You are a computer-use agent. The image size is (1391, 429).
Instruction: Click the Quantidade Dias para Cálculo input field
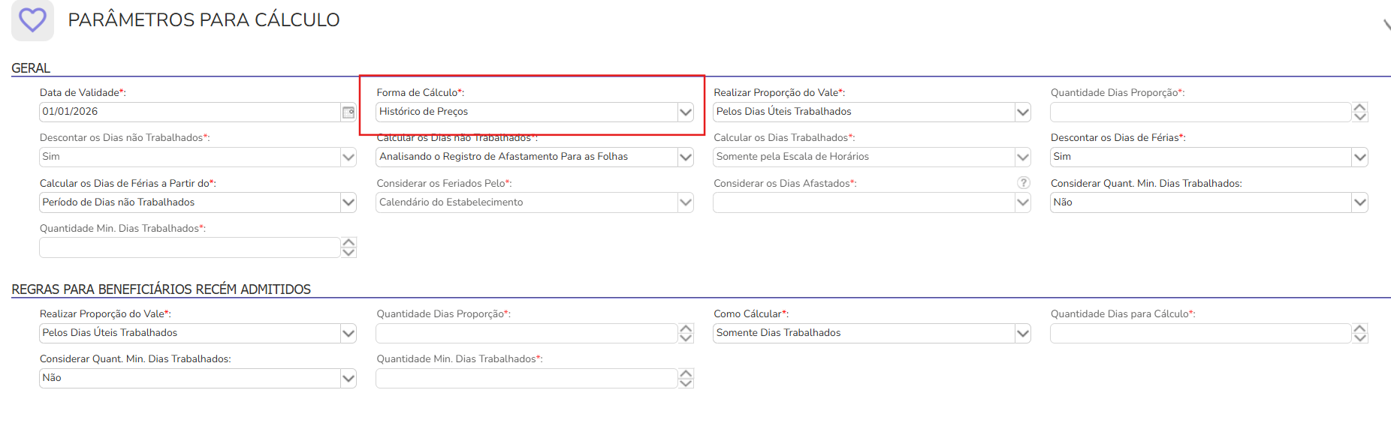pos(1199,334)
